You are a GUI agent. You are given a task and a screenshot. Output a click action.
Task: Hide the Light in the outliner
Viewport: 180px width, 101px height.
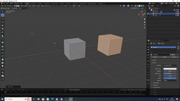click(176, 16)
